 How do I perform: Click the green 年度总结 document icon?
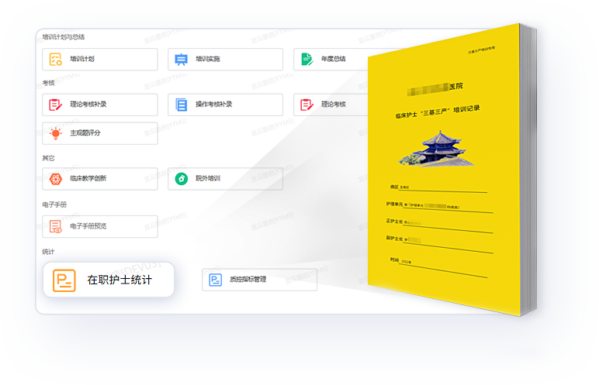pyautogui.click(x=306, y=59)
